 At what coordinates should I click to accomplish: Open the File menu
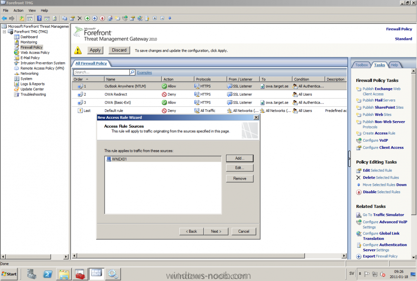5,10
